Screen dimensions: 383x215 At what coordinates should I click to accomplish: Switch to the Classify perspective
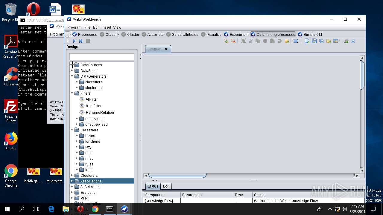(109, 34)
